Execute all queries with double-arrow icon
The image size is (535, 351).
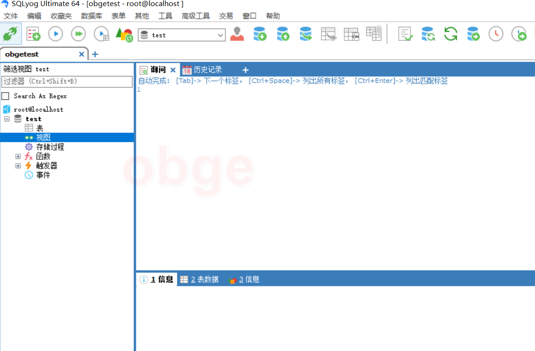(x=79, y=34)
